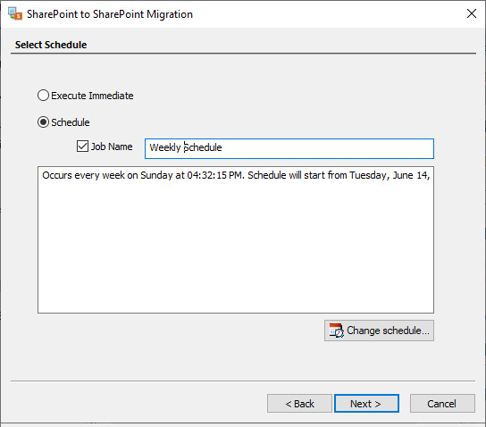
Task: Proceed using the Next button
Action: (x=366, y=404)
